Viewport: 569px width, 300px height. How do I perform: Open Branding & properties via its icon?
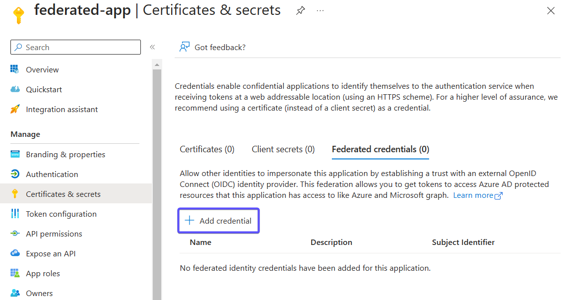[x=15, y=154]
